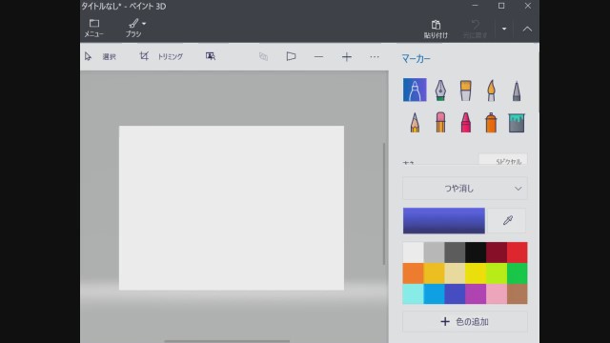Select the Oil brush

click(x=466, y=90)
